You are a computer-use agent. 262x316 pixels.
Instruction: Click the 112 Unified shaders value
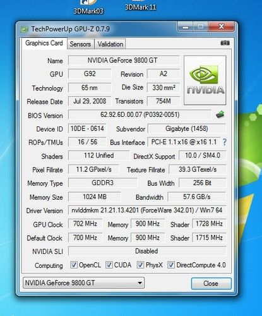(x=98, y=155)
